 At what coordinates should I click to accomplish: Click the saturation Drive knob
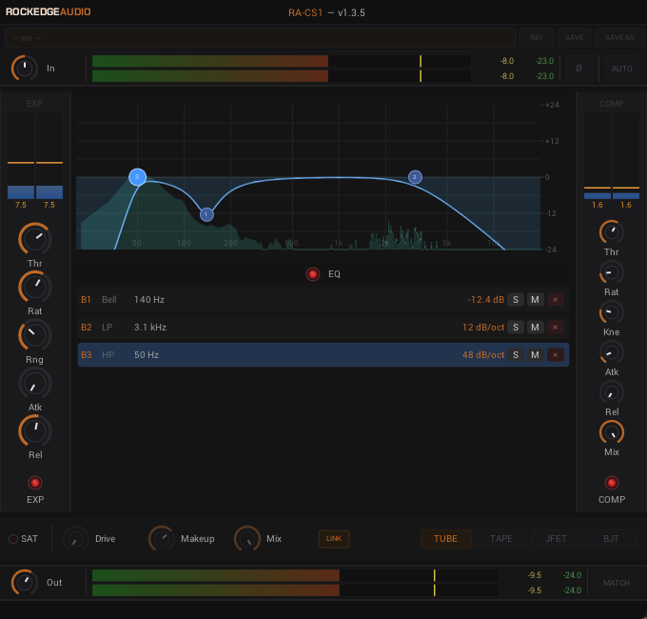click(x=76, y=539)
